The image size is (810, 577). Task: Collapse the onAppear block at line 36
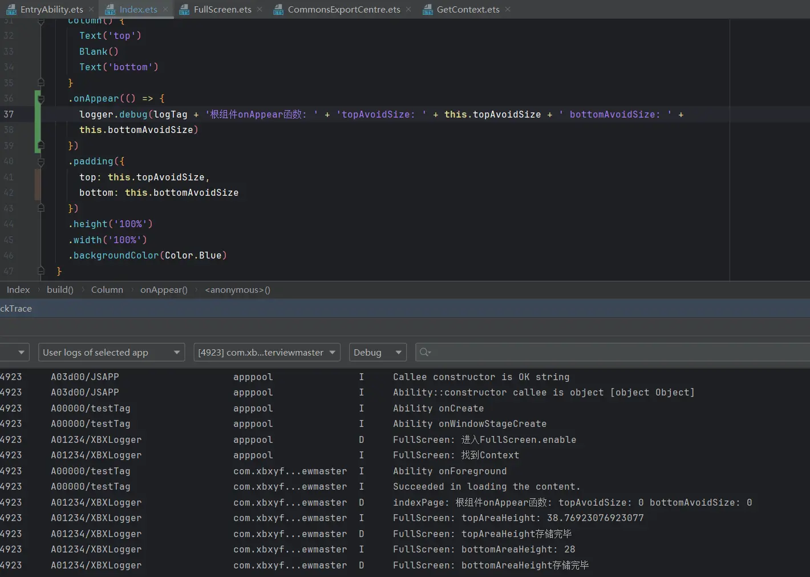click(41, 99)
